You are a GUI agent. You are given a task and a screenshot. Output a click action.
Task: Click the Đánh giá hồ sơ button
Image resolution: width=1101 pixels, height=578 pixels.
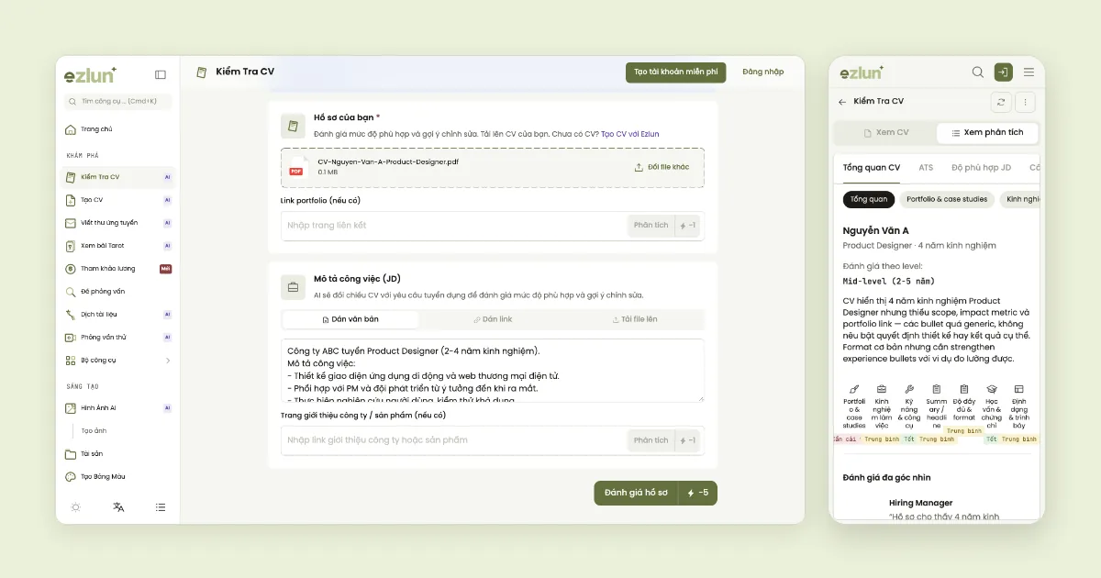click(x=655, y=493)
